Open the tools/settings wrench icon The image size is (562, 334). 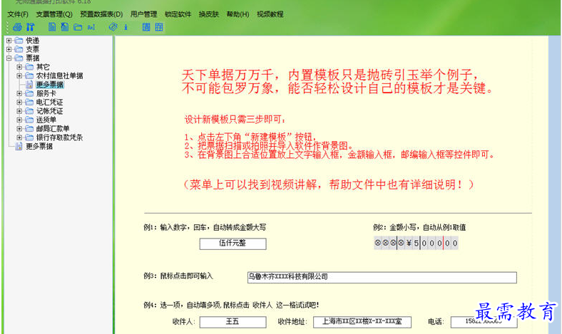(30, 27)
